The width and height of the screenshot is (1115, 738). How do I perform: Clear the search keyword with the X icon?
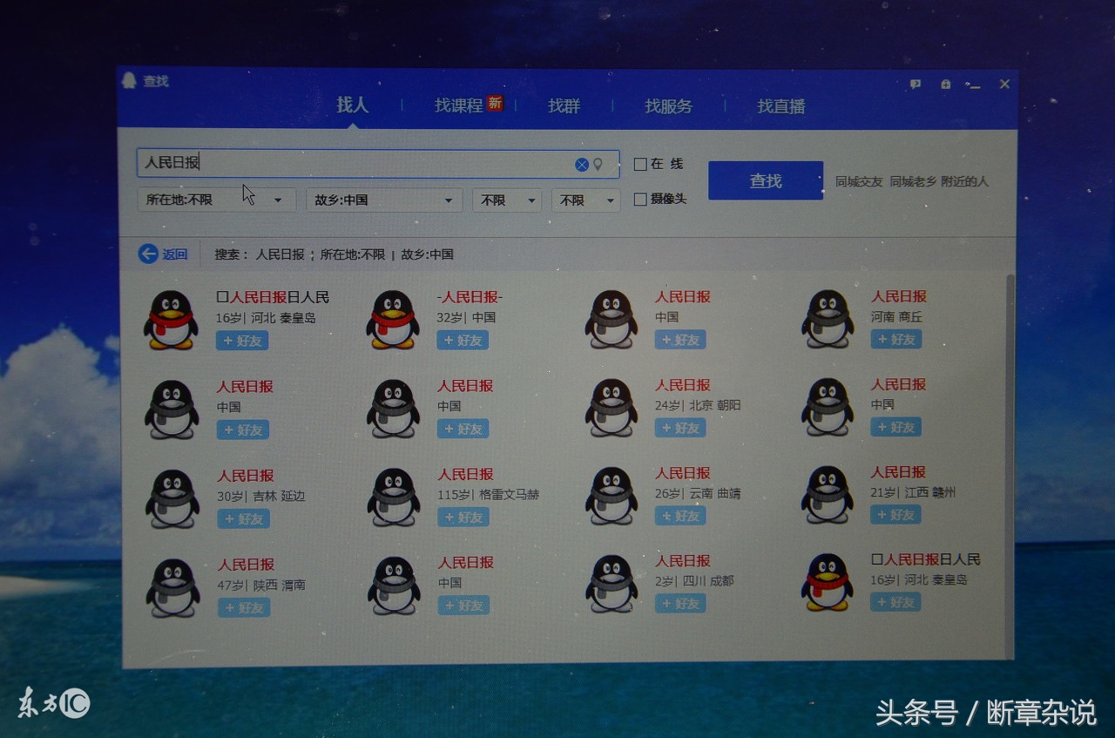582,163
